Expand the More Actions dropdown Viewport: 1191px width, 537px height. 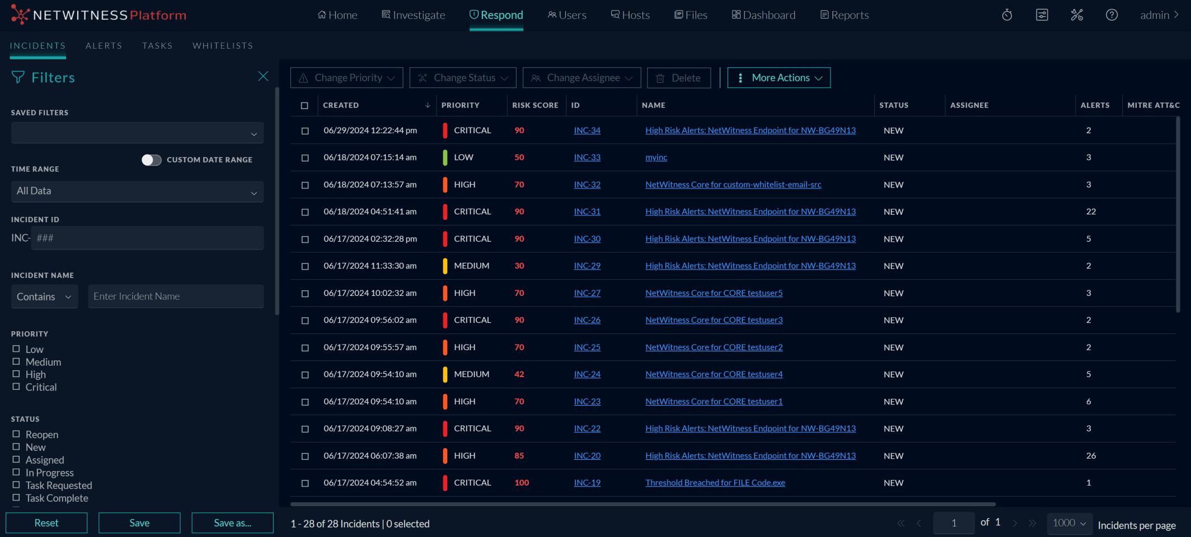(779, 78)
